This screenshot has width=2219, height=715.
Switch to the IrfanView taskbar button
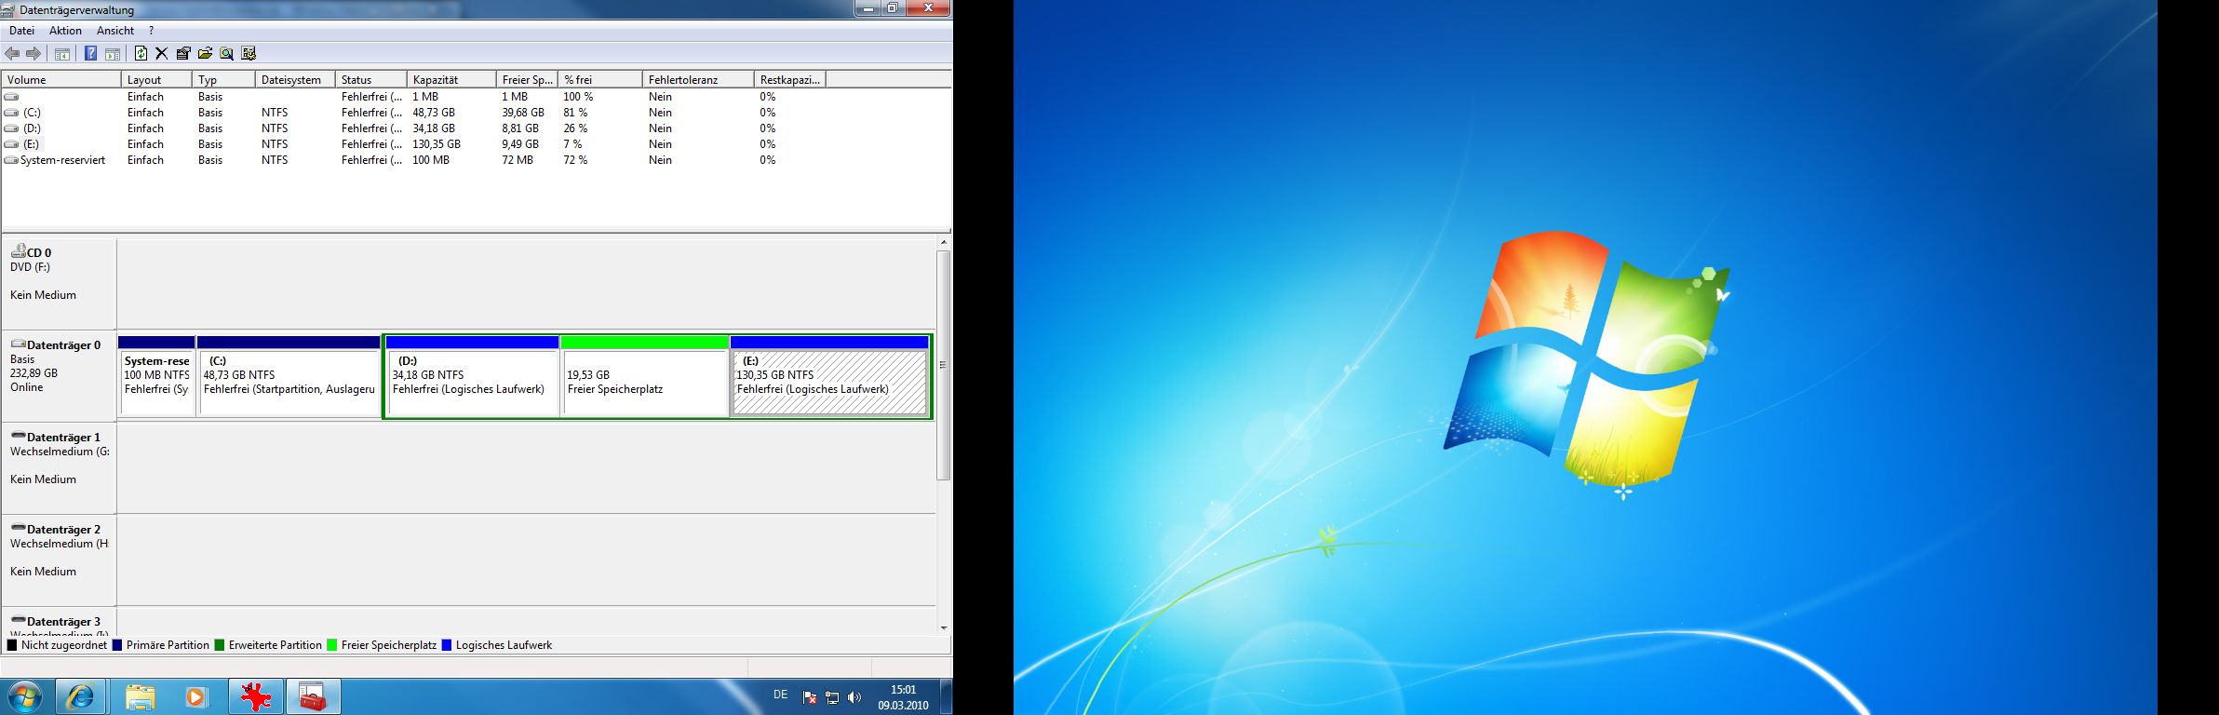(256, 696)
